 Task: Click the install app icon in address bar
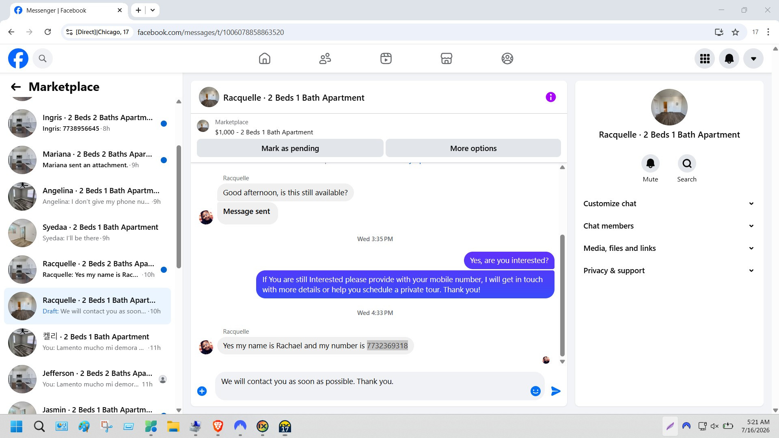point(719,32)
